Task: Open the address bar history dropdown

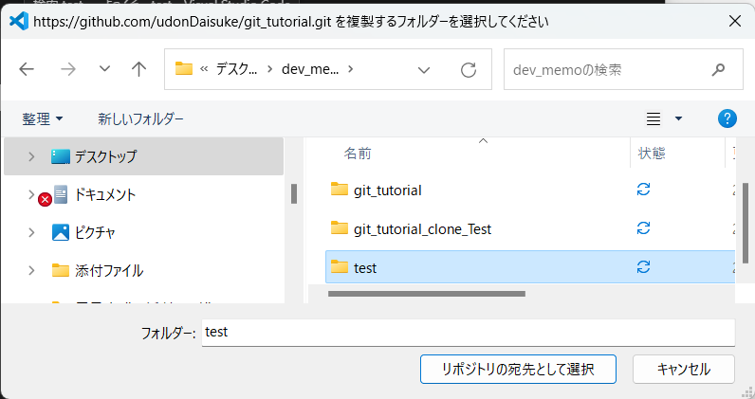Action: coord(424,70)
